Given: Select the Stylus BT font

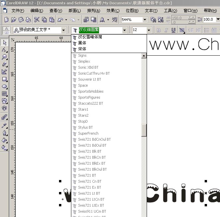Looking at the screenshot, I should pos(106,127).
